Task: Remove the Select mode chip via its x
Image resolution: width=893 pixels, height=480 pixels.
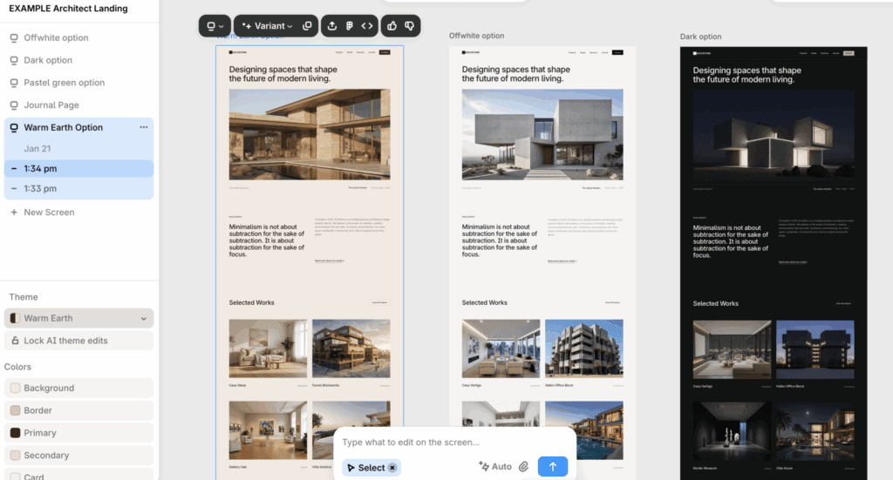Action: [392, 468]
